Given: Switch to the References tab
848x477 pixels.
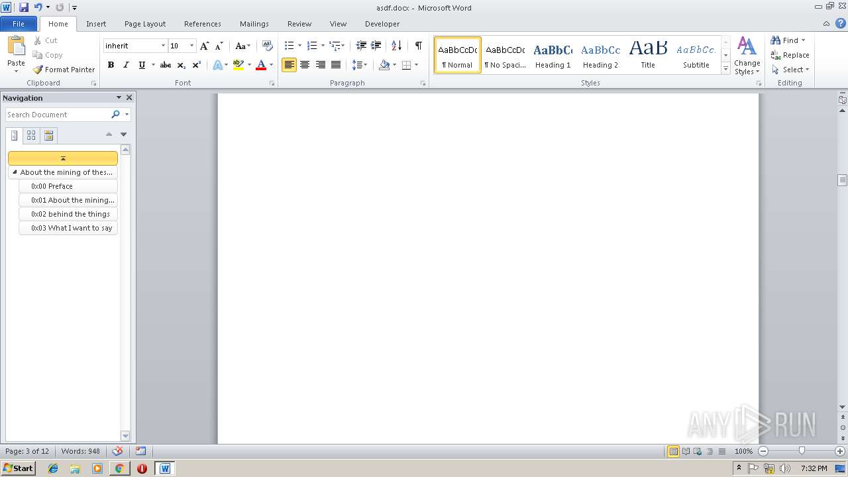Looking at the screenshot, I should [203, 24].
